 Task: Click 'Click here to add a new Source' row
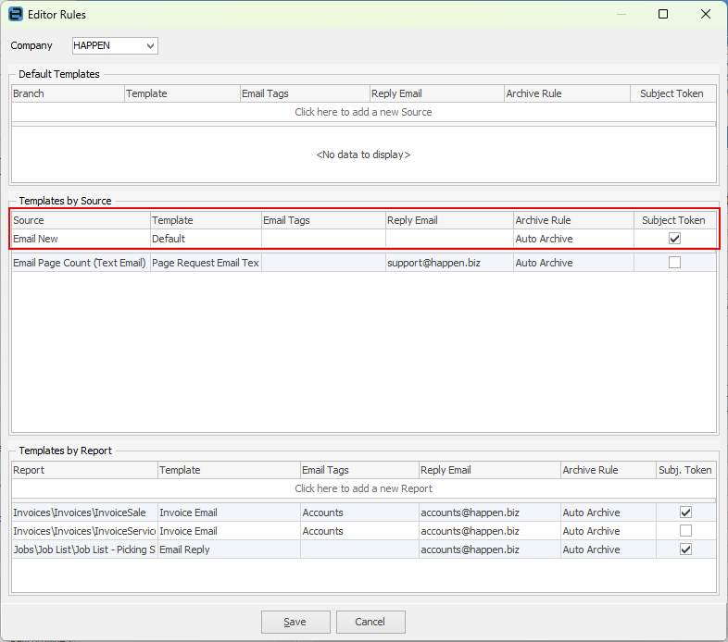pyautogui.click(x=363, y=112)
